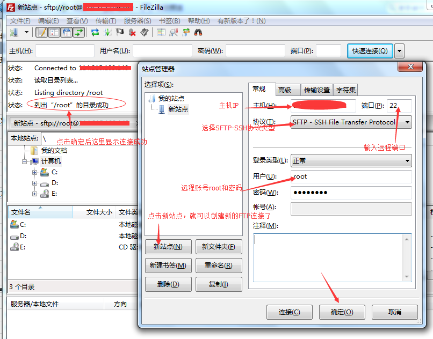Toggle the message log display icon
This screenshot has width=433, height=339.
point(41,33)
